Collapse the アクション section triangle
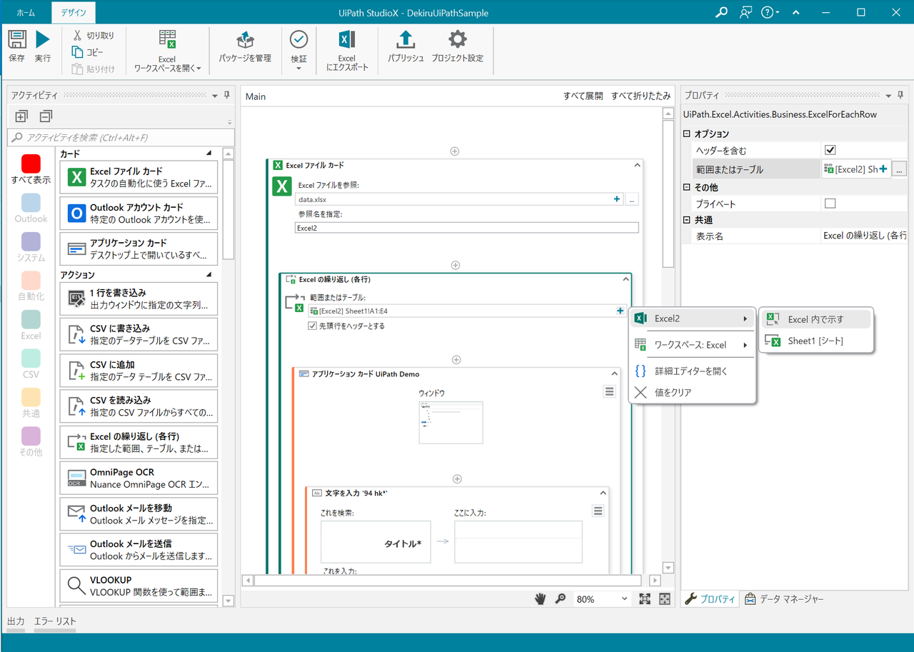914x652 pixels. [x=209, y=275]
